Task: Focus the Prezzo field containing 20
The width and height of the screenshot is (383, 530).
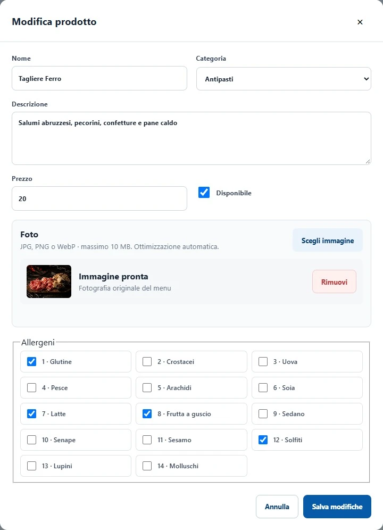Action: click(x=99, y=198)
